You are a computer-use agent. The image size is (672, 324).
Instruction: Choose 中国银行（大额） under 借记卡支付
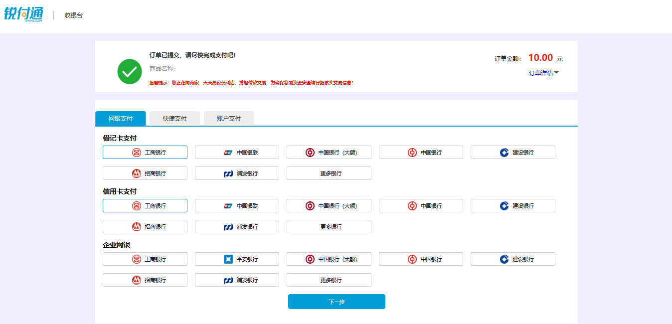329,153
